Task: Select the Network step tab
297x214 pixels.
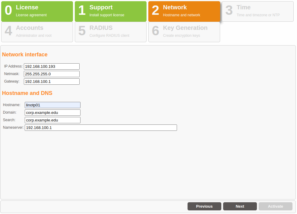Action: click(x=184, y=11)
